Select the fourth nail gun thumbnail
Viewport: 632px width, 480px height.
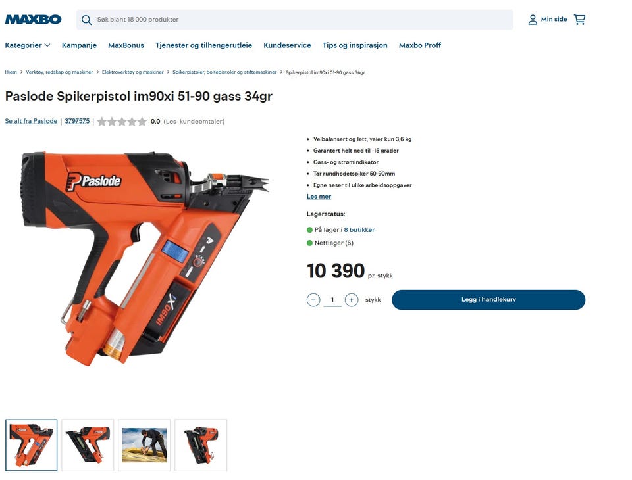click(x=201, y=445)
